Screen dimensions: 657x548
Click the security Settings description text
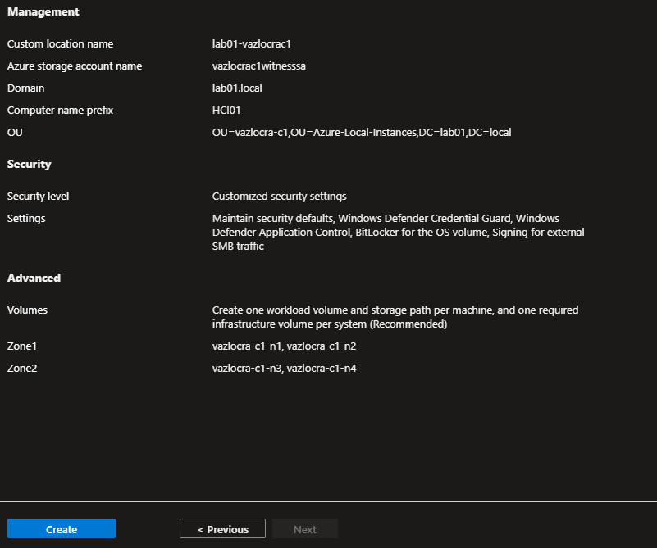click(398, 232)
